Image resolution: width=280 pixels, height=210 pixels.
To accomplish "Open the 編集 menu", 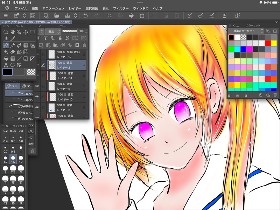I will click(x=35, y=8).
